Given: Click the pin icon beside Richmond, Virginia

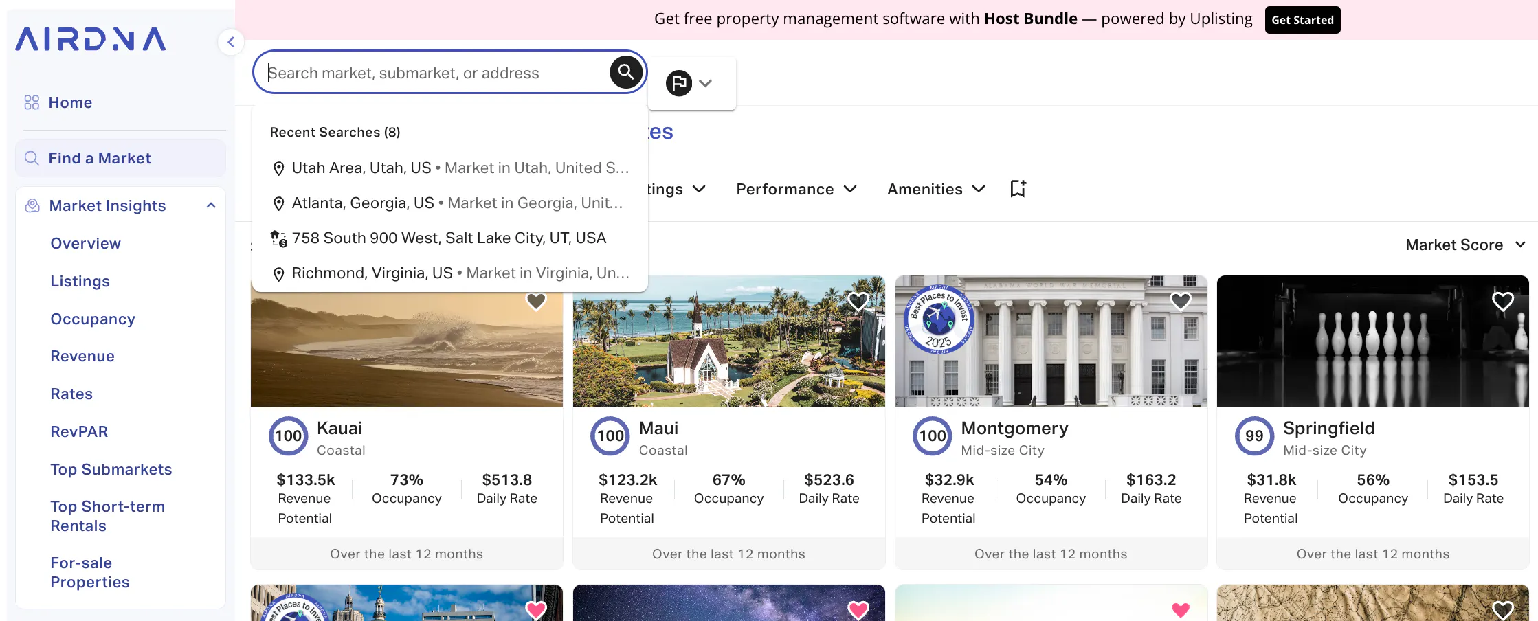Looking at the screenshot, I should (278, 273).
